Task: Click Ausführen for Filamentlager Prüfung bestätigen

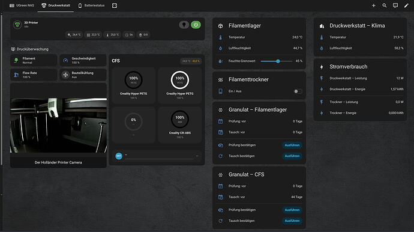Action: point(292,145)
